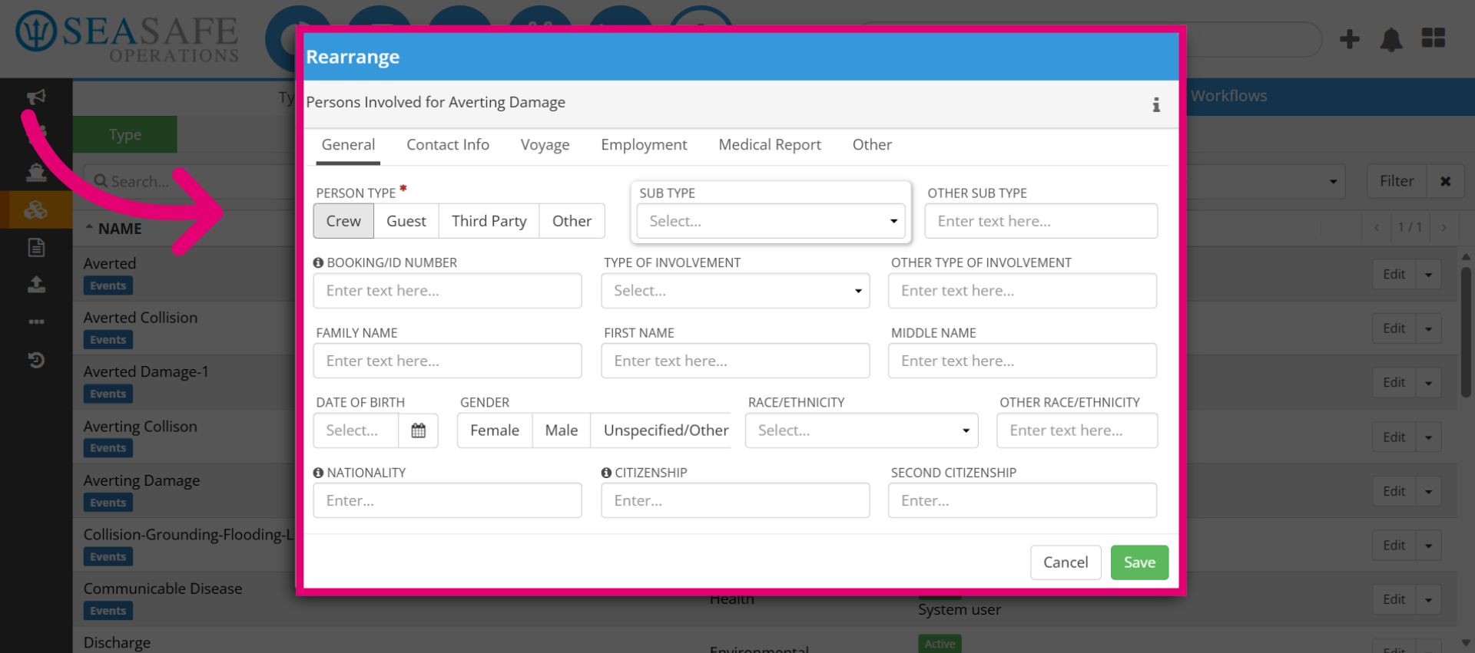Open the document icon in left sidebar
Viewport: 1475px width, 653px height.
36,247
